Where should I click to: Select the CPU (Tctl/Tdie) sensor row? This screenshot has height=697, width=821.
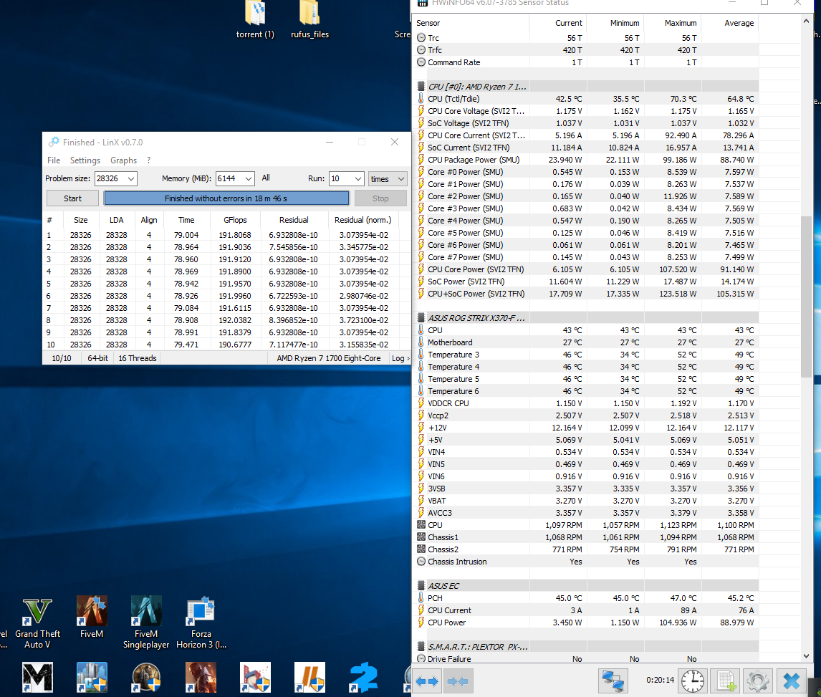point(585,98)
